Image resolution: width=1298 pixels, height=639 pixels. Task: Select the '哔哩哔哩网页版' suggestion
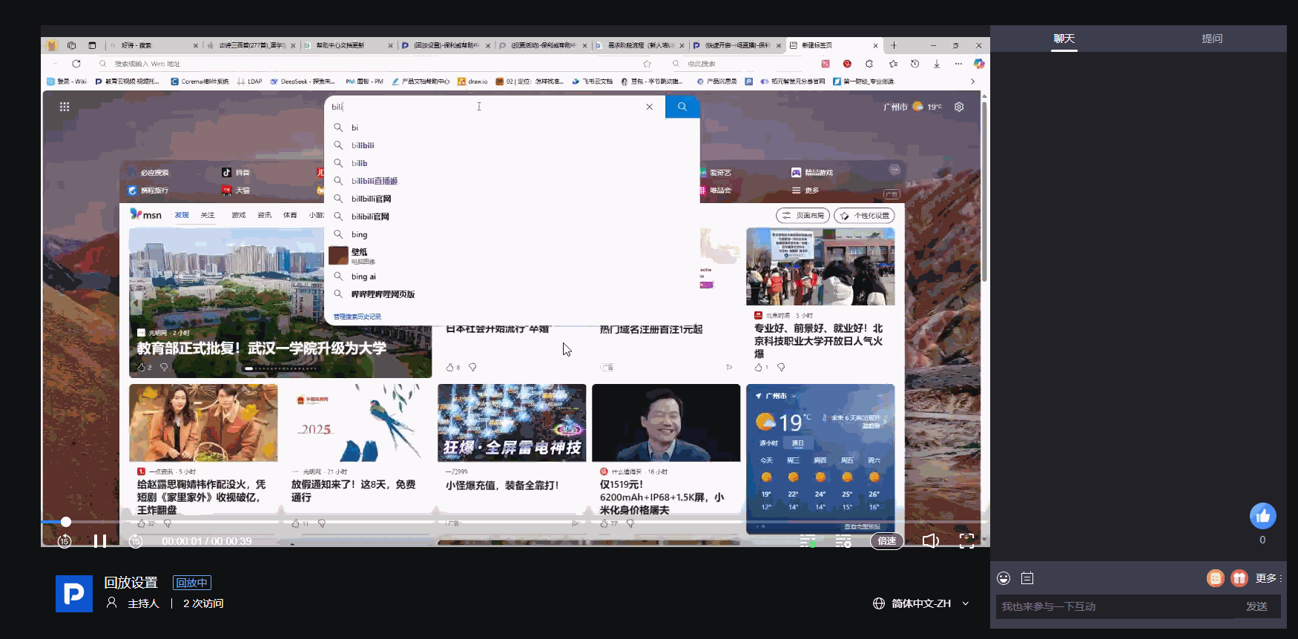[x=383, y=294]
